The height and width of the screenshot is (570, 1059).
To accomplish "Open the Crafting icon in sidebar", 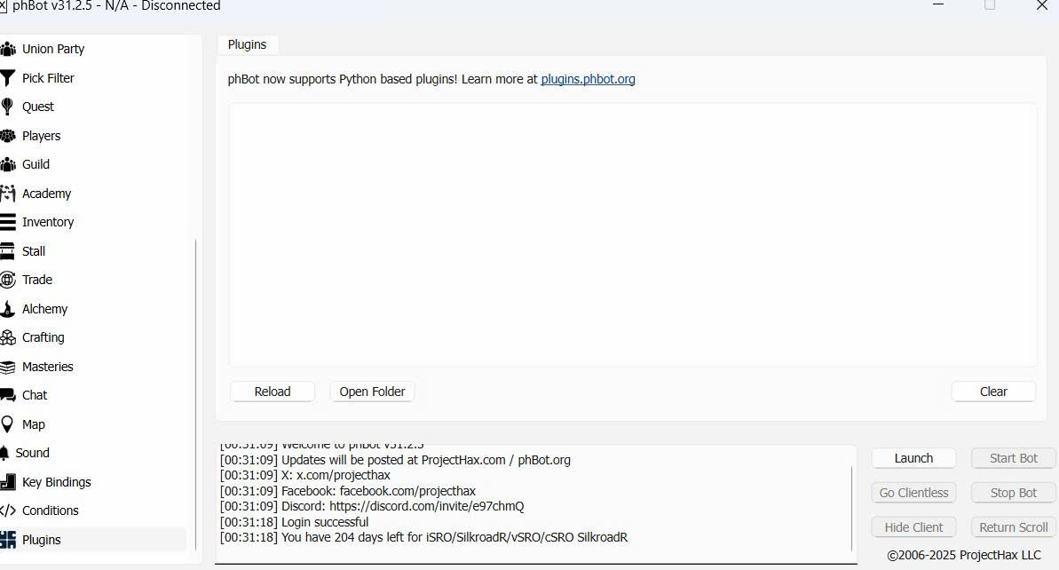I will [8, 337].
